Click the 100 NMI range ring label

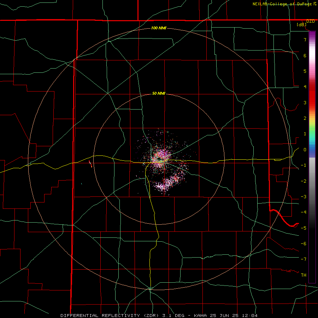pos(159,28)
